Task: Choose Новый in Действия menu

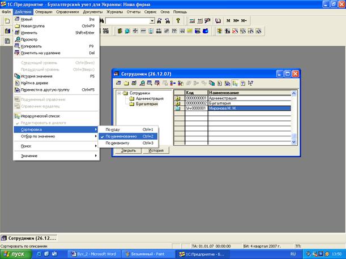Action: click(x=56, y=19)
